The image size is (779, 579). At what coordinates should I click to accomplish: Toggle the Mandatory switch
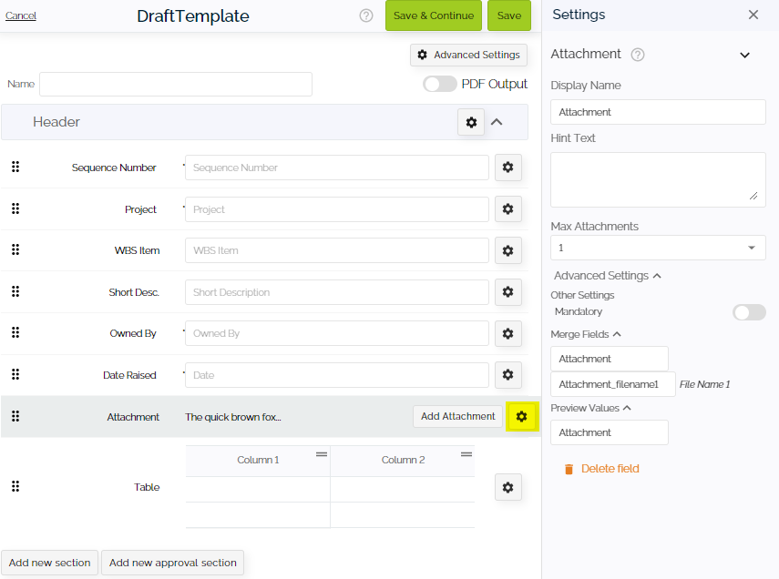pyautogui.click(x=749, y=312)
